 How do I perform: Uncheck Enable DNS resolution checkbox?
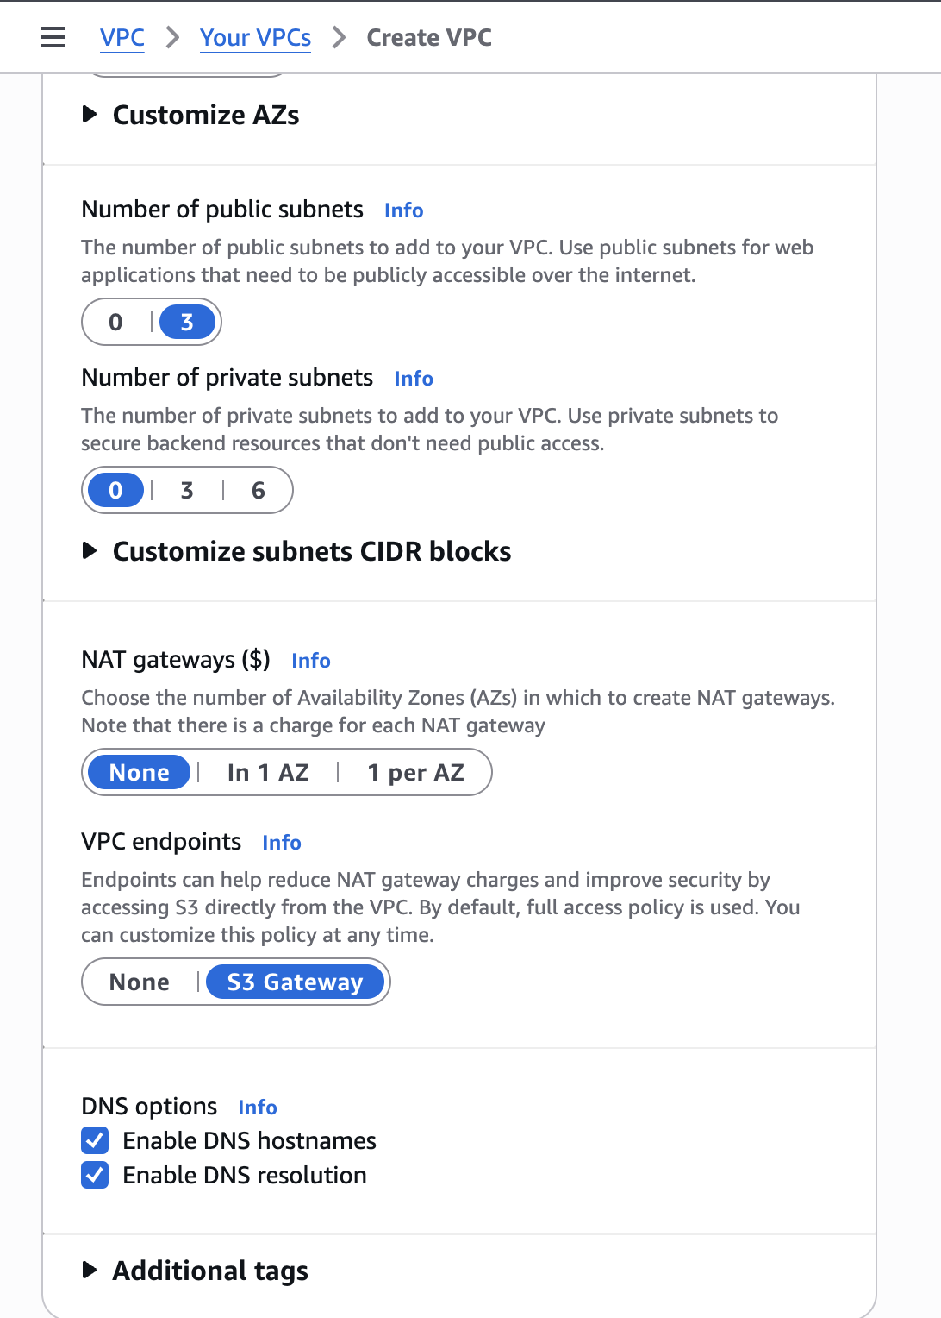point(95,1175)
